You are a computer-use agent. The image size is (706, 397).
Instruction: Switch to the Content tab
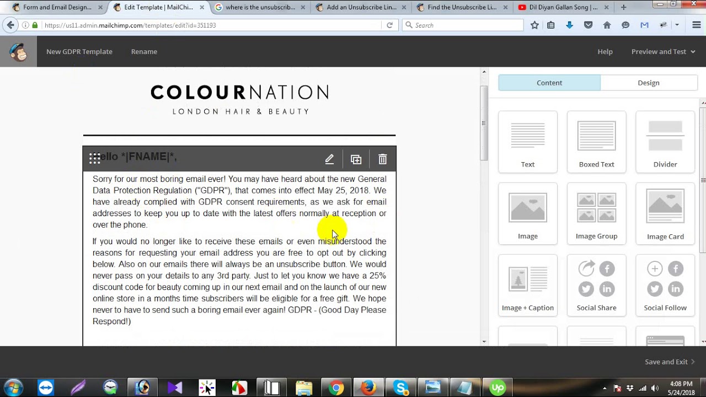click(549, 83)
